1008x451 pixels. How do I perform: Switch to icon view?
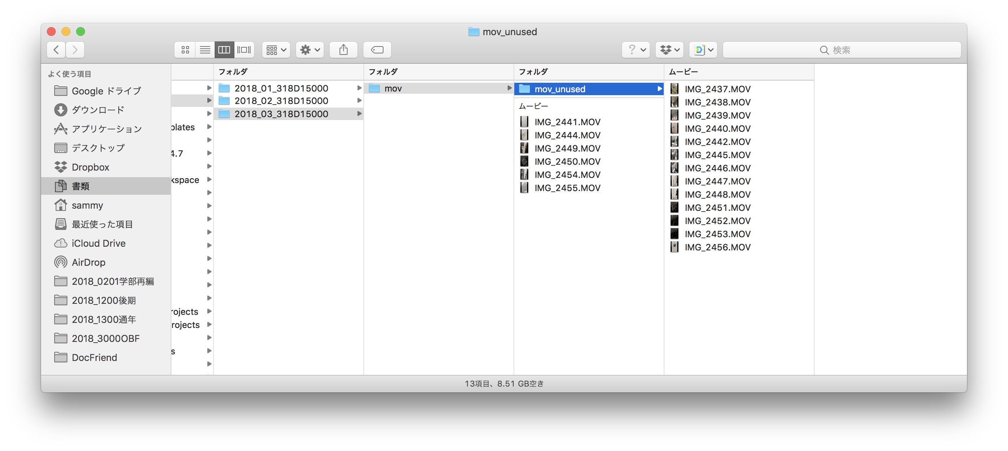pyautogui.click(x=185, y=50)
